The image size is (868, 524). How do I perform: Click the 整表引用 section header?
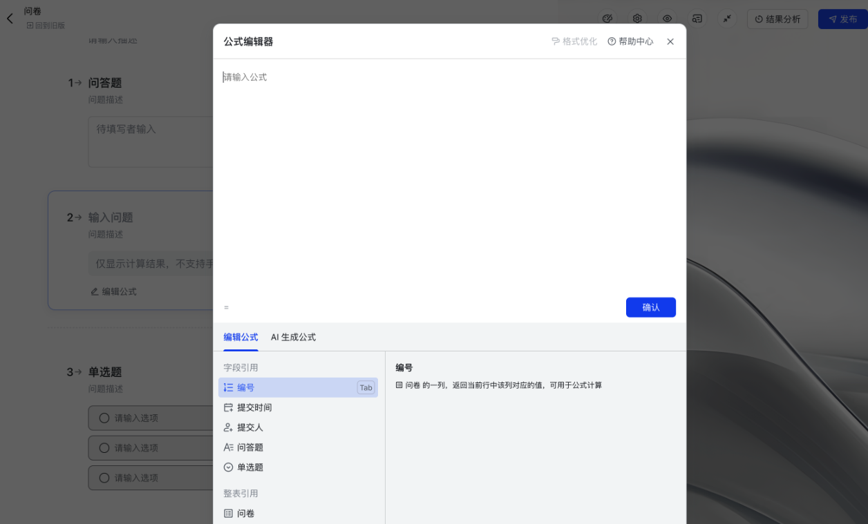pyautogui.click(x=240, y=494)
